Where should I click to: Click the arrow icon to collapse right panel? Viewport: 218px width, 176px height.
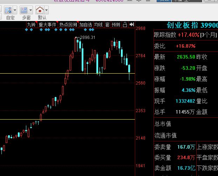pyautogui.click(x=132, y=25)
